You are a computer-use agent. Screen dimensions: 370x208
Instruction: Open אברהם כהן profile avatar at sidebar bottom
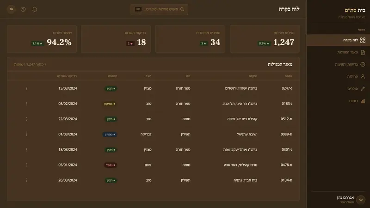click(x=361, y=200)
